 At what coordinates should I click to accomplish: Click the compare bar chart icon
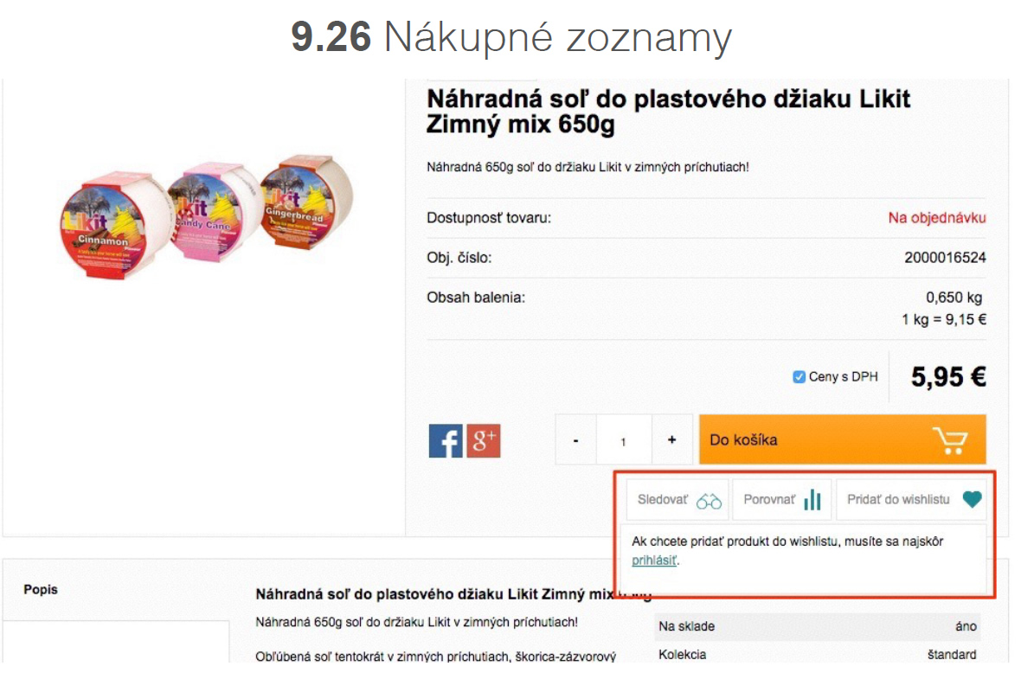812,500
